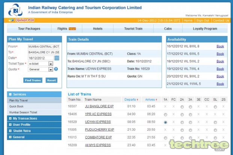233x155 pixels.
Task: Collapse the Services section icon
Action: 10,94
